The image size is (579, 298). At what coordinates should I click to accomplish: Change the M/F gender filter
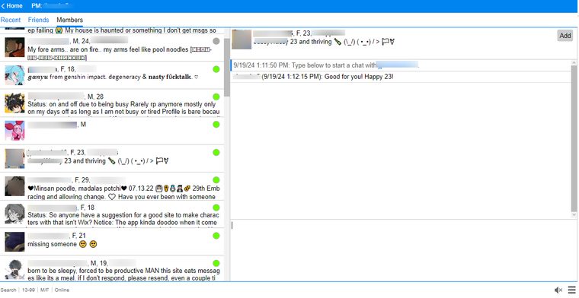[x=45, y=290]
